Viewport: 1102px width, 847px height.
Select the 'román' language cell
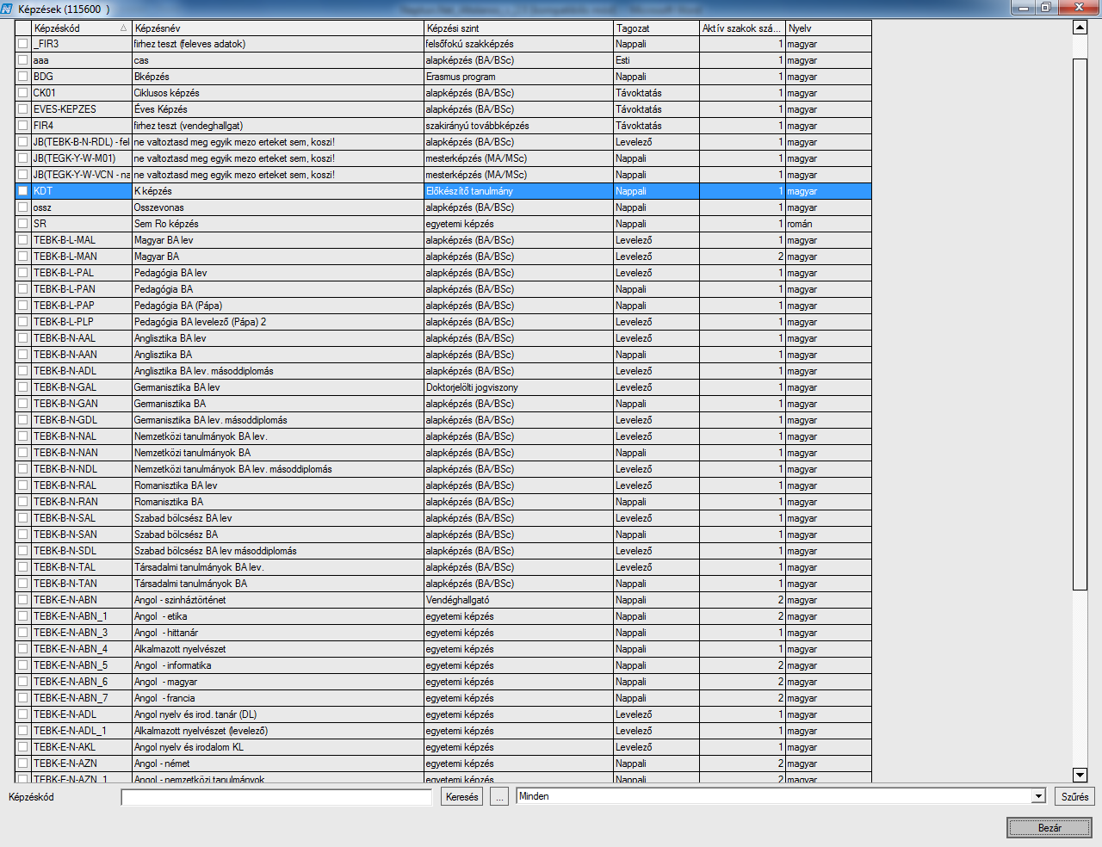(828, 224)
